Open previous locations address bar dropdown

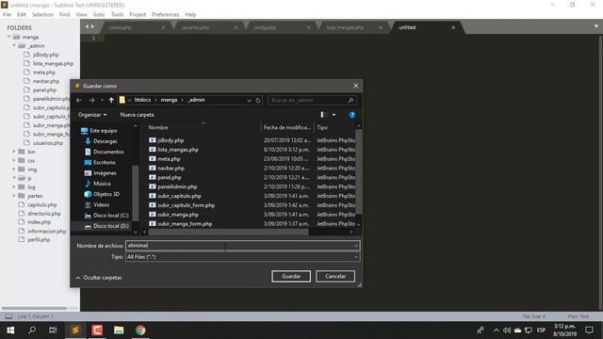pos(249,101)
